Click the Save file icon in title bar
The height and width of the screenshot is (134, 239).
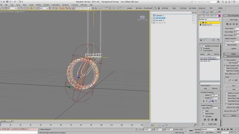click(7, 1)
